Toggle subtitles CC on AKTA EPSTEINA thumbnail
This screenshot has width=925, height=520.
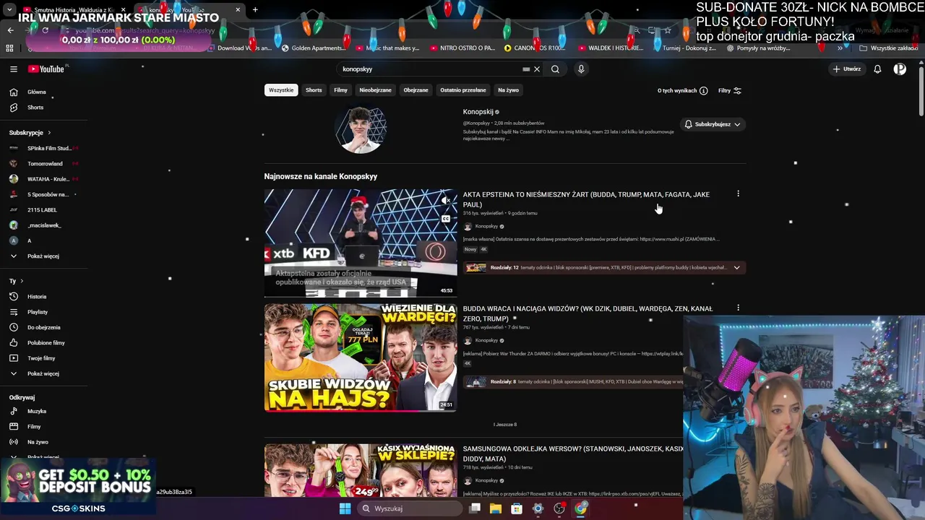pos(446,219)
